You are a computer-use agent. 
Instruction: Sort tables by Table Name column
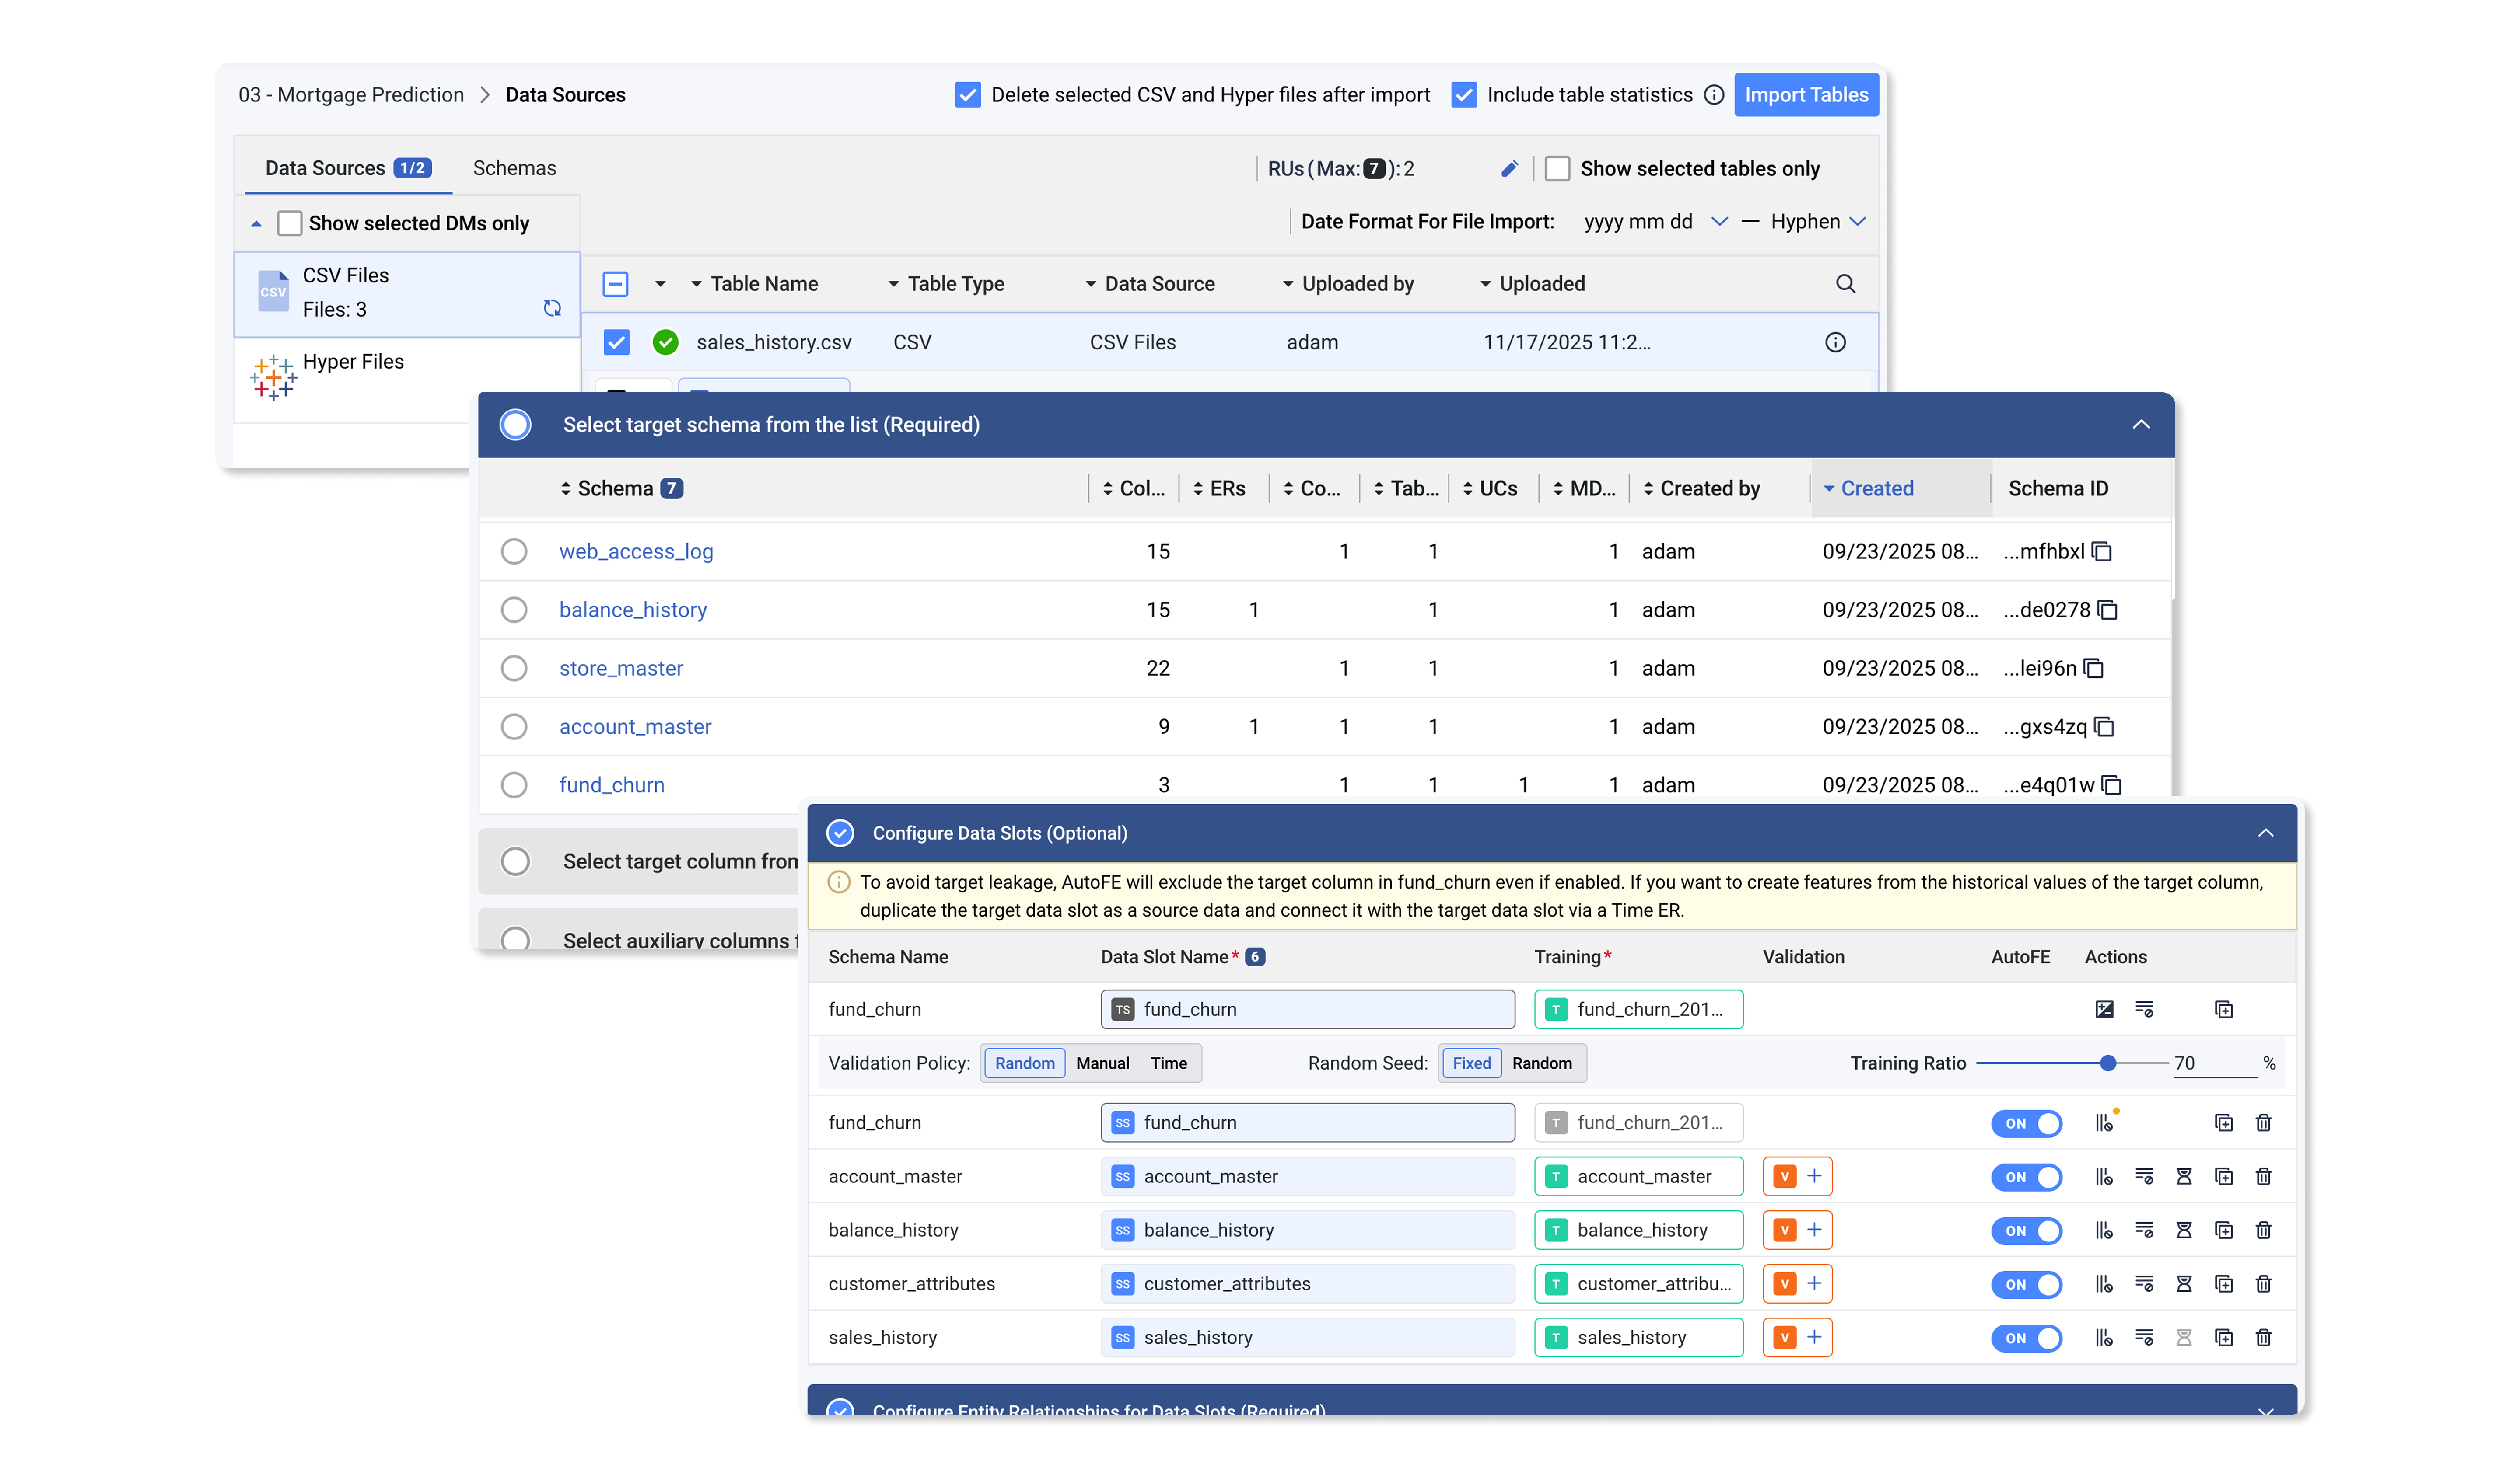click(x=755, y=285)
